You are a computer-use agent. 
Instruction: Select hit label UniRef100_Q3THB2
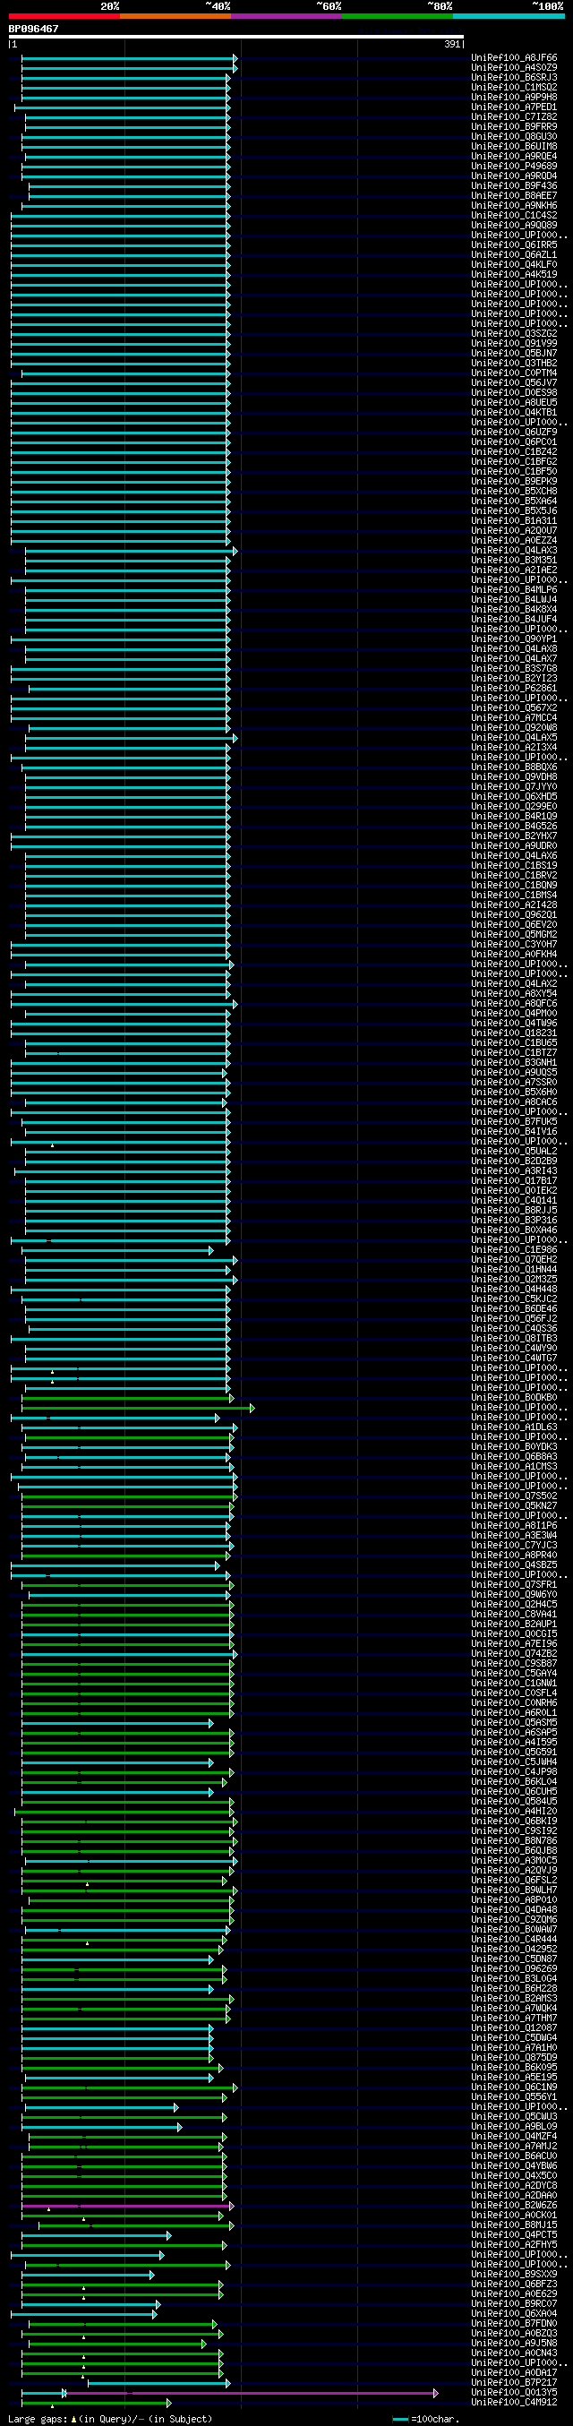(514, 364)
